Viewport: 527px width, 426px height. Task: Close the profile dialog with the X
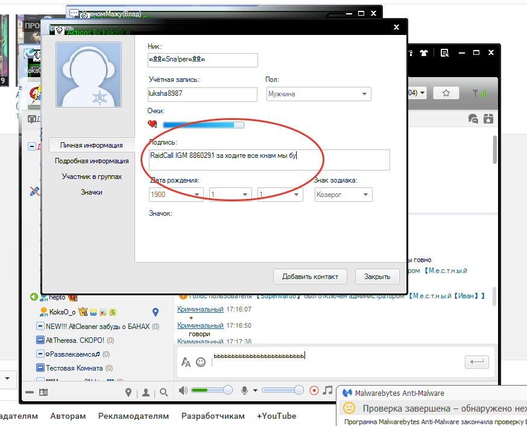[397, 27]
